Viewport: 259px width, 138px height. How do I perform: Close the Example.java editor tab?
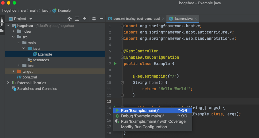(196, 19)
